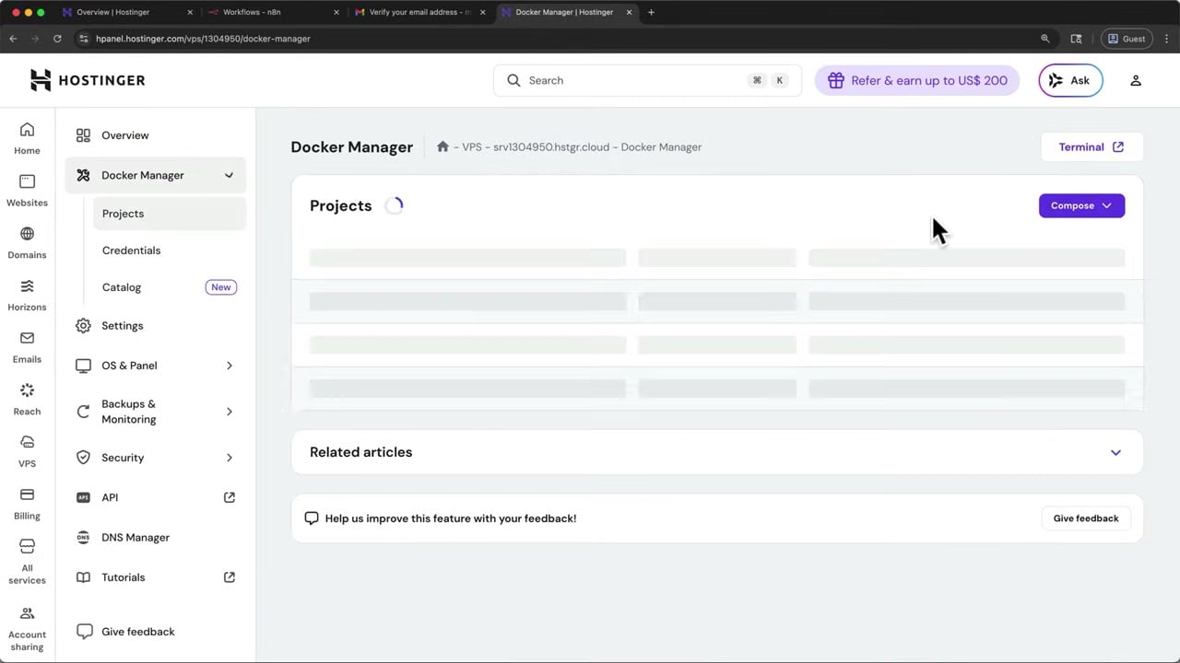
Task: Click the Tutorials book icon
Action: point(83,577)
